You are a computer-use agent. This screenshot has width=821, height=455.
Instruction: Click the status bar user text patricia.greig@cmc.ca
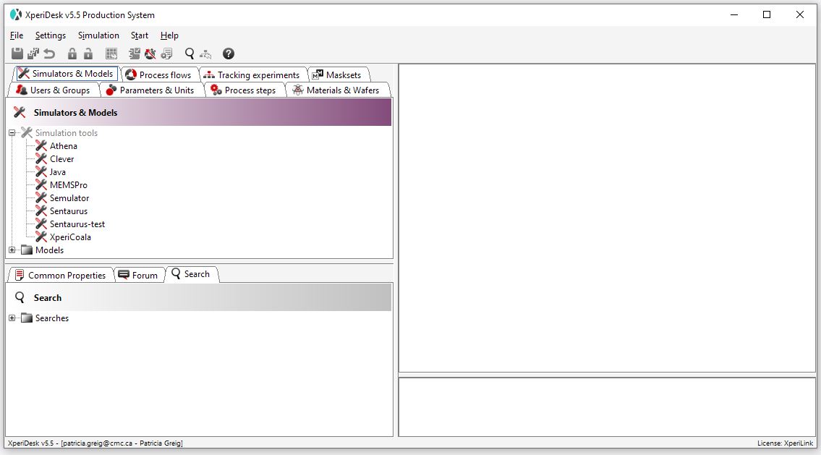tap(96, 443)
